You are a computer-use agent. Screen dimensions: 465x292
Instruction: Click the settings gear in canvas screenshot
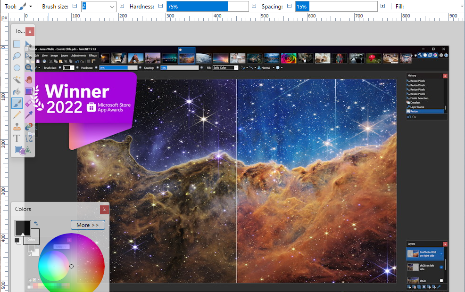pyautogui.click(x=441, y=55)
